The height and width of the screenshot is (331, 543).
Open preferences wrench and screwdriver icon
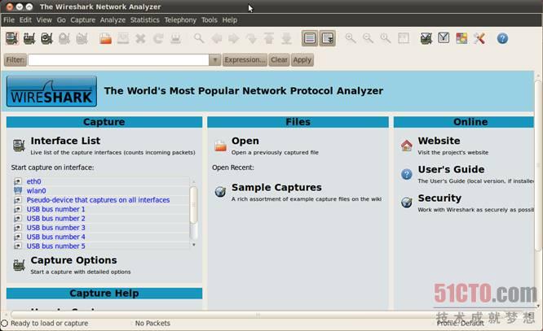tap(479, 38)
